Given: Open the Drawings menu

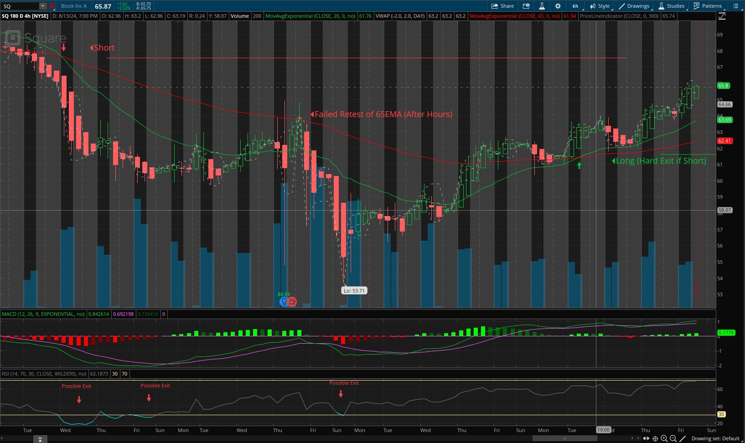Looking at the screenshot, I should [x=634, y=6].
